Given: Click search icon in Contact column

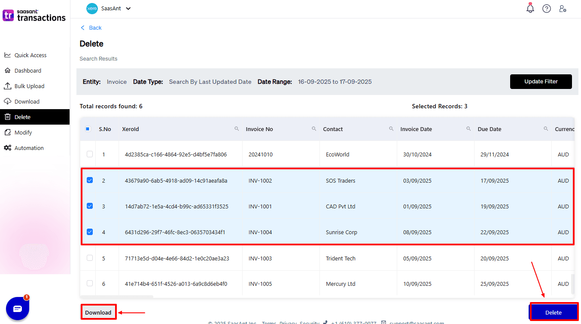Looking at the screenshot, I should (391, 128).
